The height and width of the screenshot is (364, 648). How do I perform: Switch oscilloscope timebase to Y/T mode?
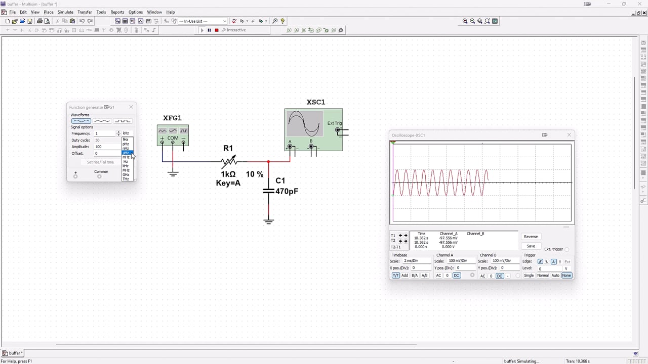pyautogui.click(x=395, y=276)
